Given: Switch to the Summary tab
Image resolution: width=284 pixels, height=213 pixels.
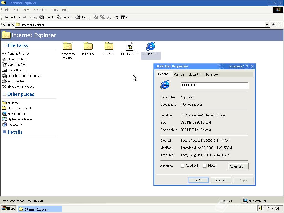Looking at the screenshot, I should click(212, 75).
